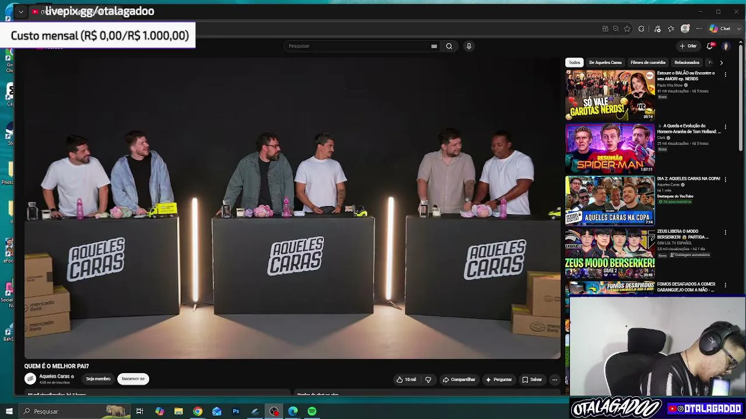
Task: Open the 'Aqueles Caras' channel name link
Action: click(54, 377)
